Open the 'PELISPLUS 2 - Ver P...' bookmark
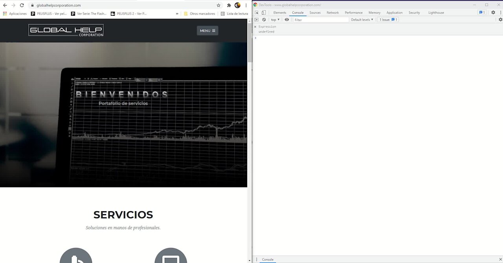This screenshot has height=263, width=503. coord(129,13)
